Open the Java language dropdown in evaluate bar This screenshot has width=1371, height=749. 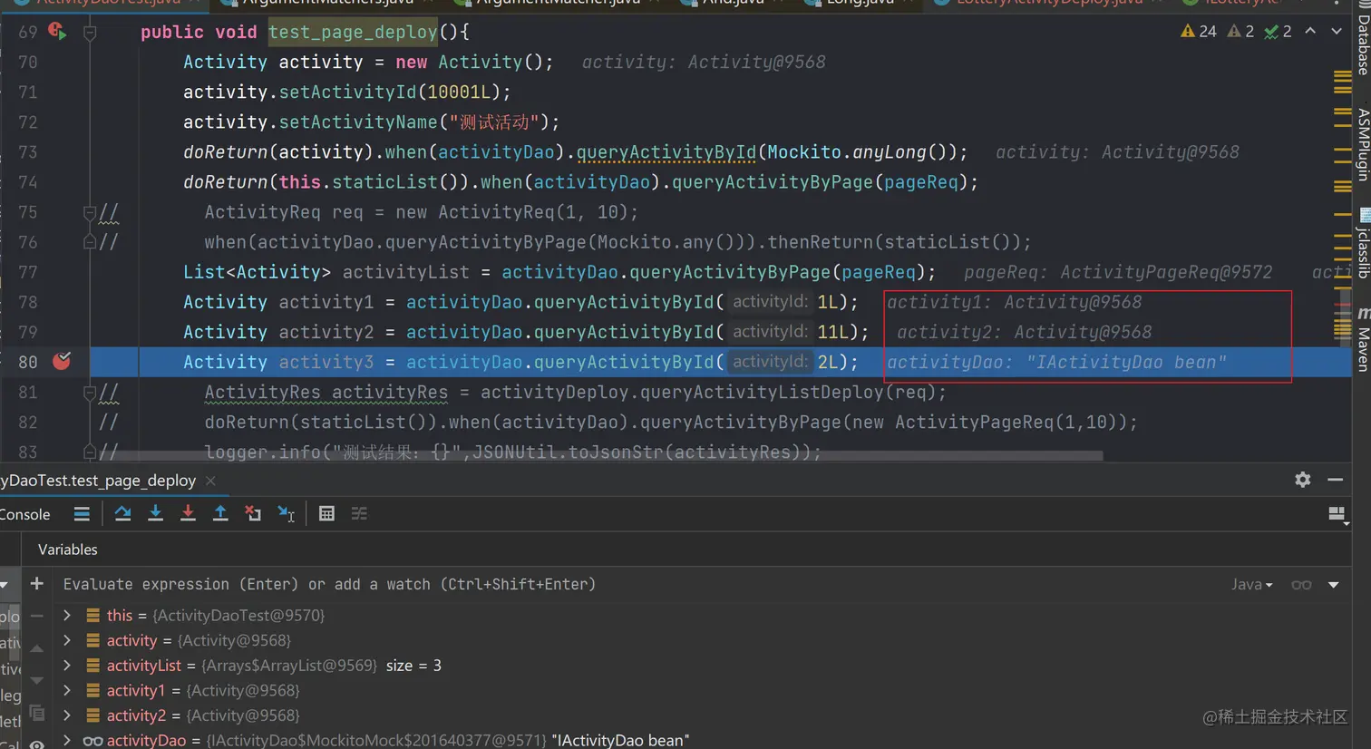[1251, 585]
